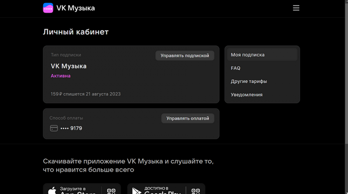
Task: Open Уведомления in the side menu
Action: click(246, 95)
